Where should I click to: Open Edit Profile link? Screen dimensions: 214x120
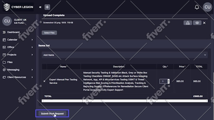pos(19,23)
